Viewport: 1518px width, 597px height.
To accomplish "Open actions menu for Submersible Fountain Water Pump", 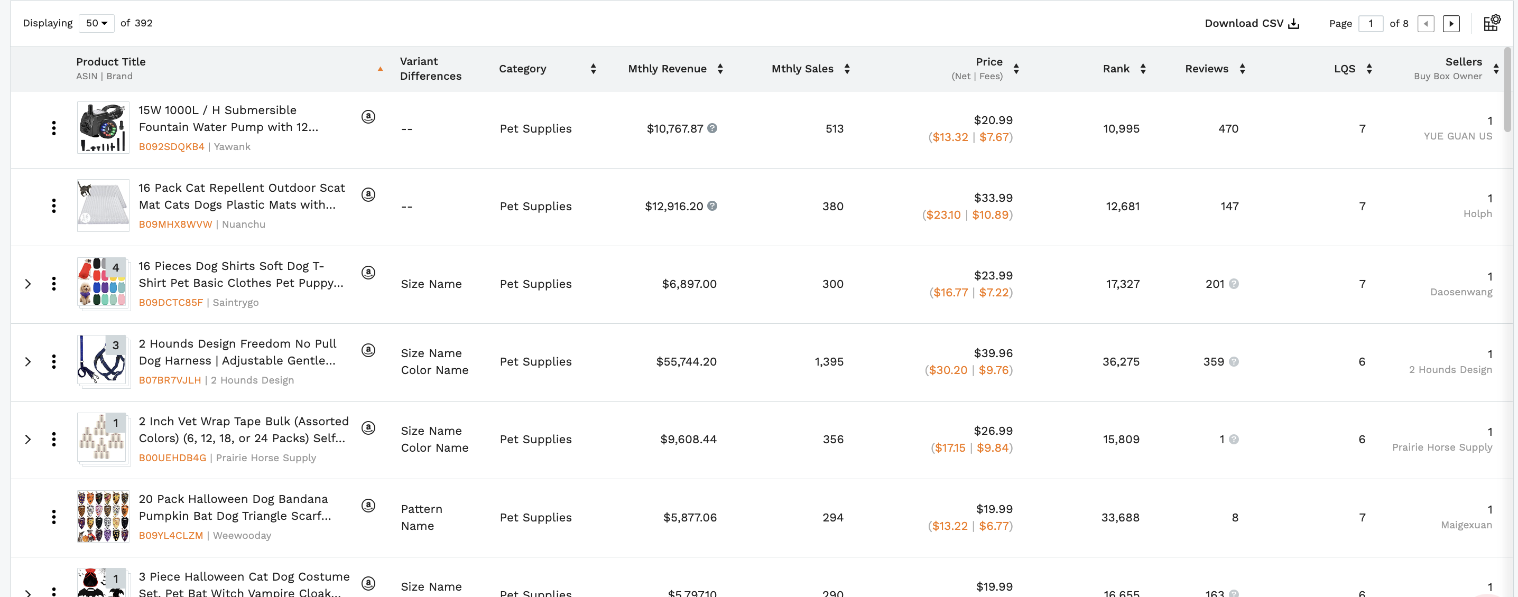I will (53, 128).
